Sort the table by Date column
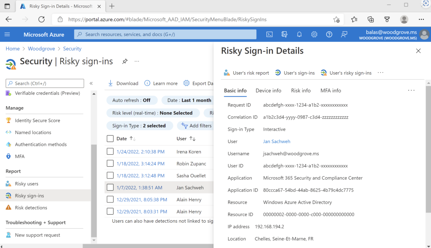Image resolution: width=431 pixels, height=248 pixels. coord(126,139)
